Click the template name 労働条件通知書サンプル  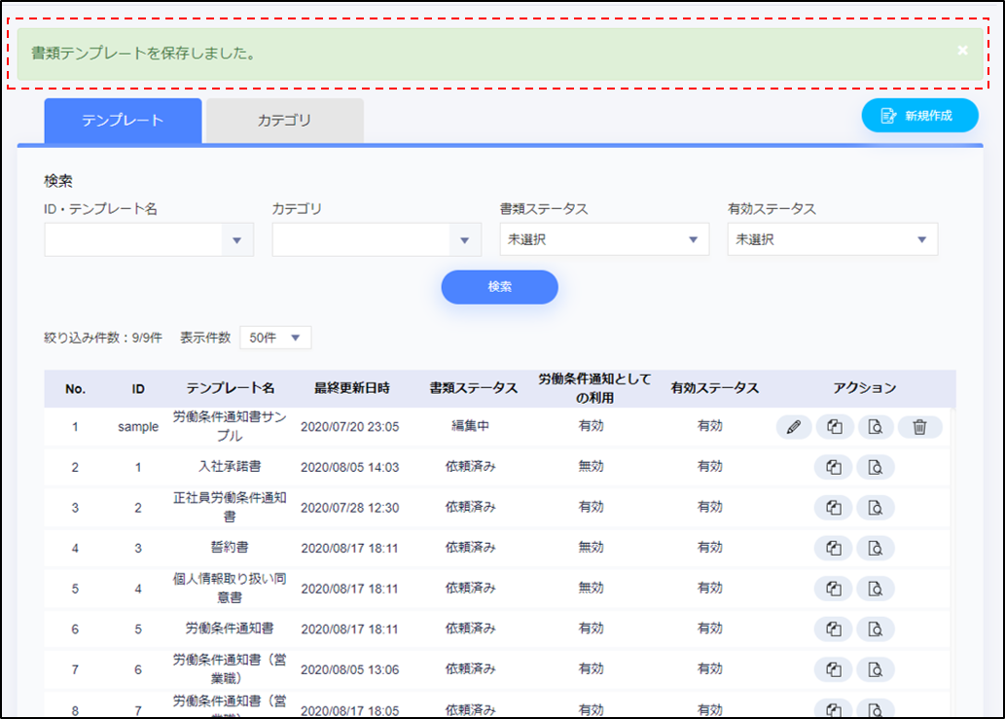(230, 426)
